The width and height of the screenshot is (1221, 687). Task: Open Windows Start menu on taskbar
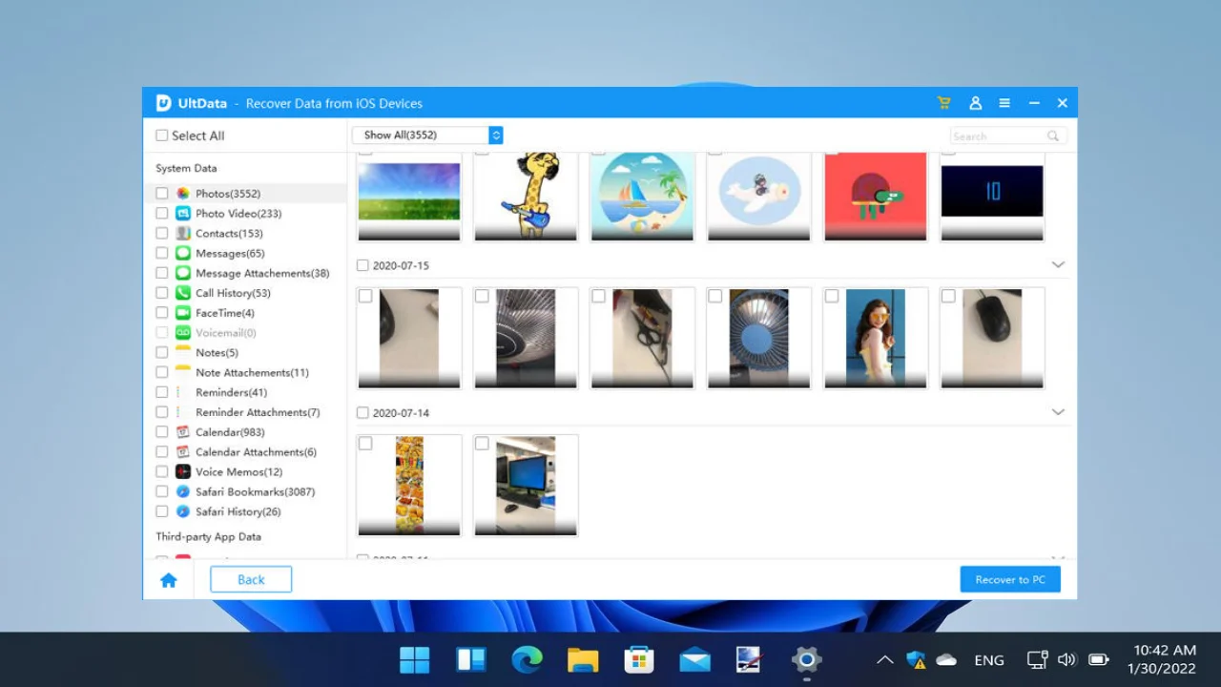pos(415,659)
